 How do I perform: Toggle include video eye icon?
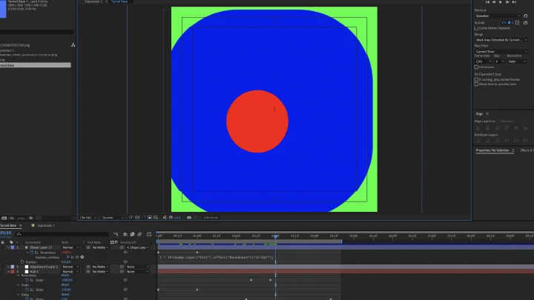[x=504, y=23]
